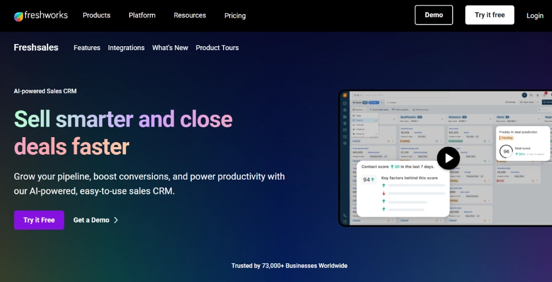Click the Trending tag in Freddy AI card

click(x=506, y=138)
